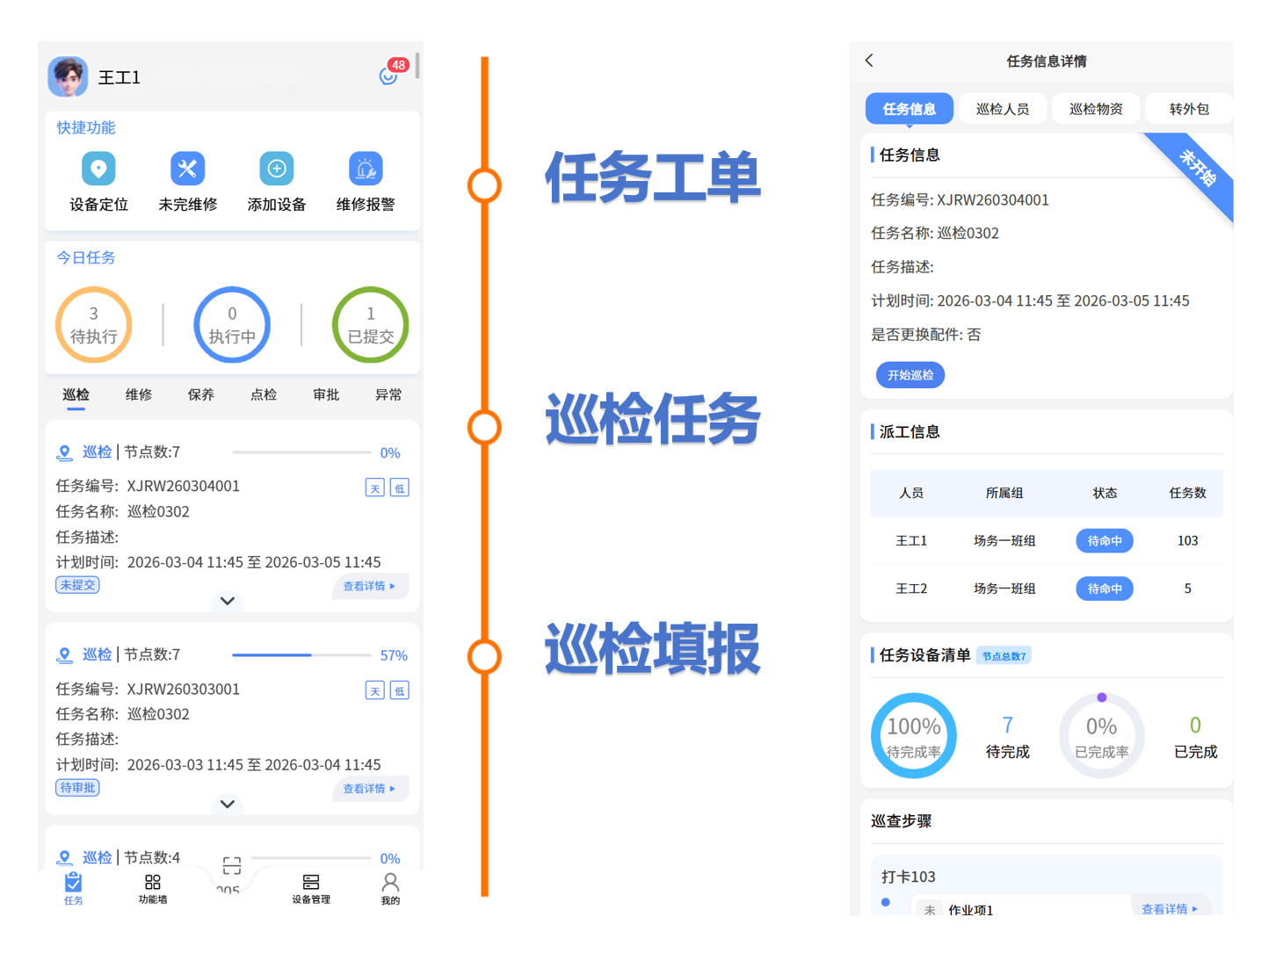Screen dimensions: 1283x975
Task: Open the 维修报警 alarm icon
Action: coord(366,169)
